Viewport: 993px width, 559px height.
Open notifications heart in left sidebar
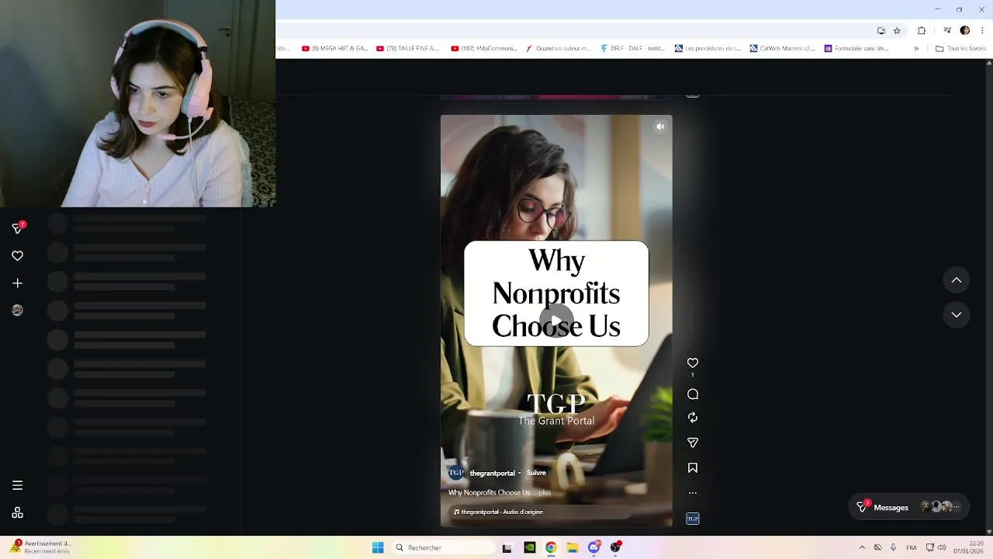[x=17, y=255]
